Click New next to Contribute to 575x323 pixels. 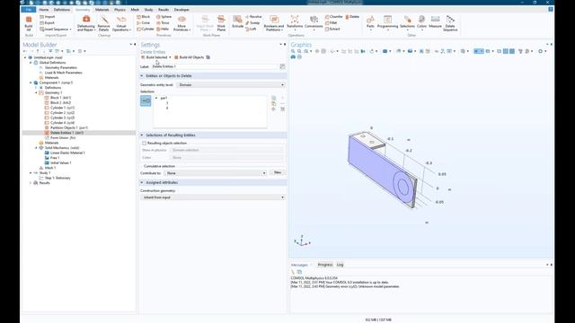pyautogui.click(x=278, y=172)
